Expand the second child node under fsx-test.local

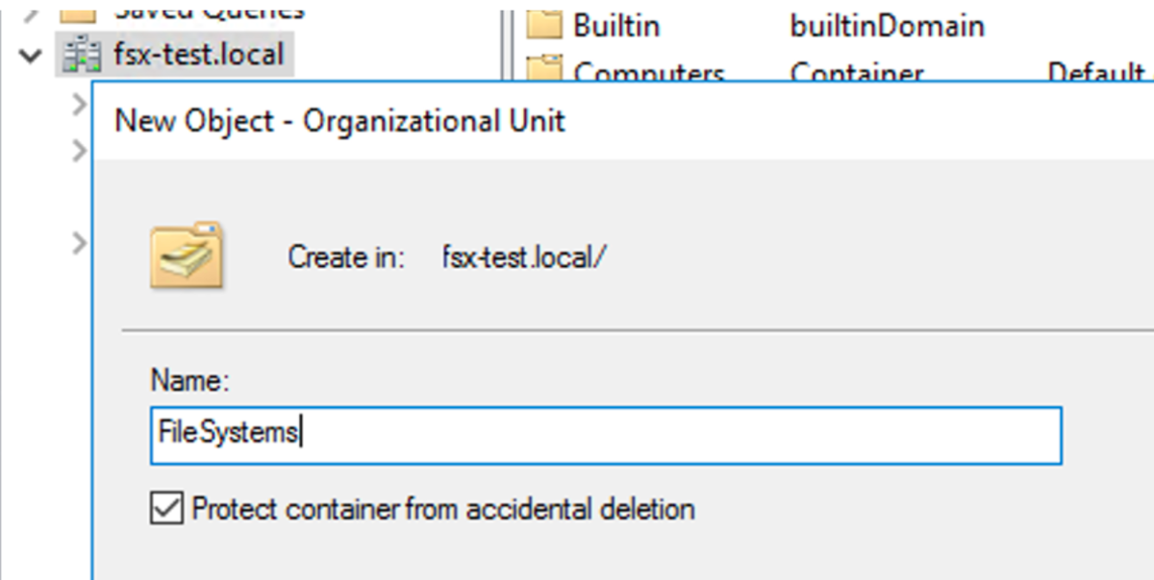[x=80, y=151]
